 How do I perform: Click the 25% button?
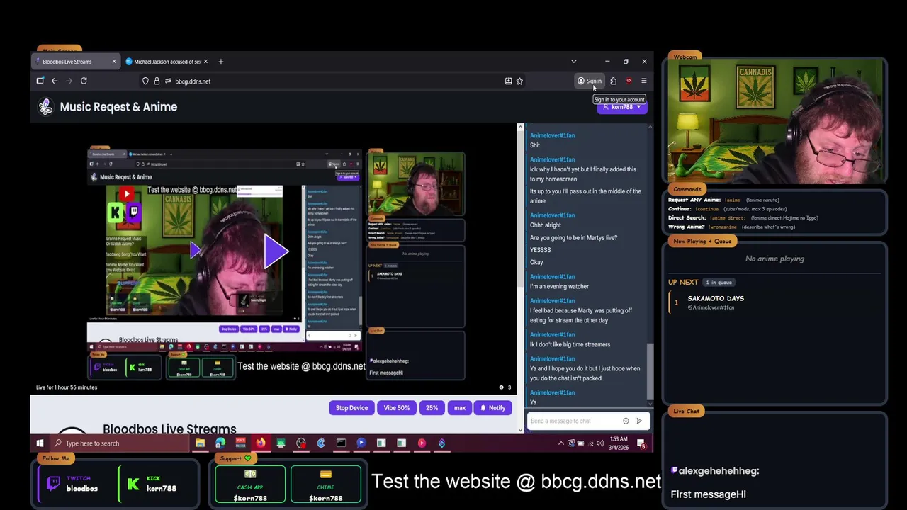coord(432,408)
